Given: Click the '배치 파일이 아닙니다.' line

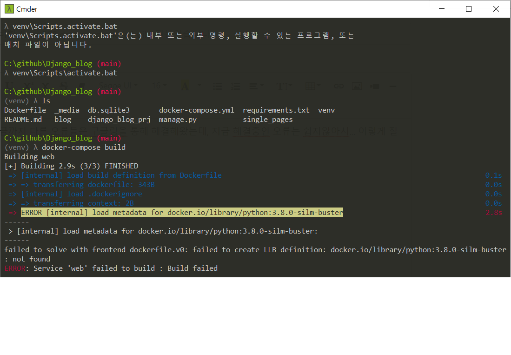Looking at the screenshot, I should click(48, 45).
